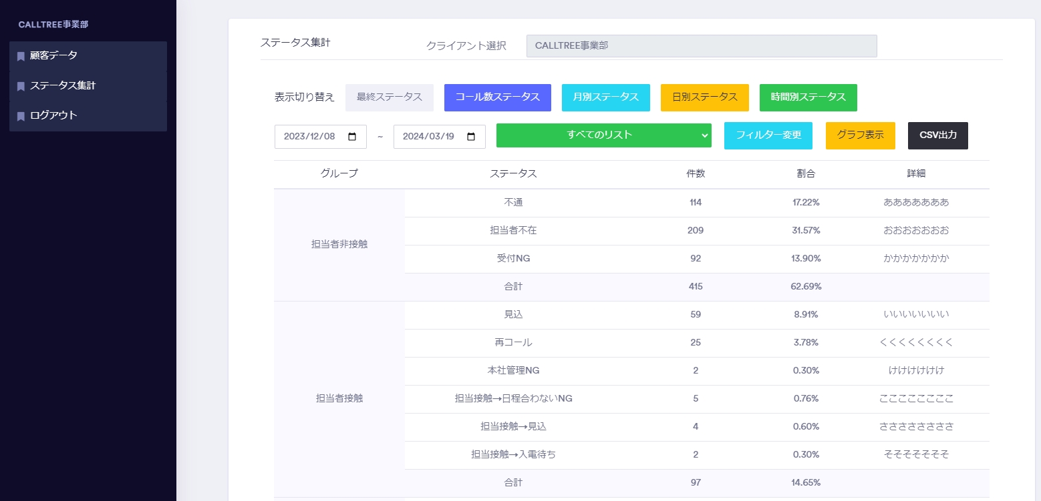
Task: Click the count 97 total cell
Action: [696, 483]
